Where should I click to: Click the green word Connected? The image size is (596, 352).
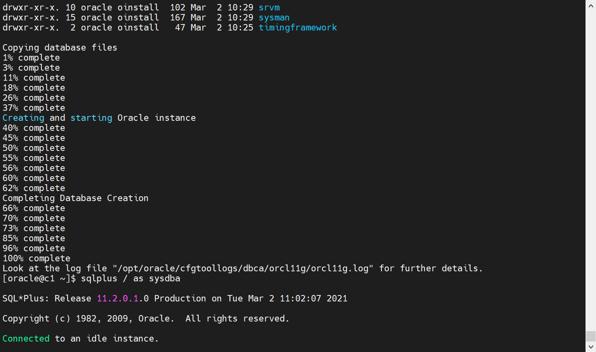pyautogui.click(x=26, y=339)
